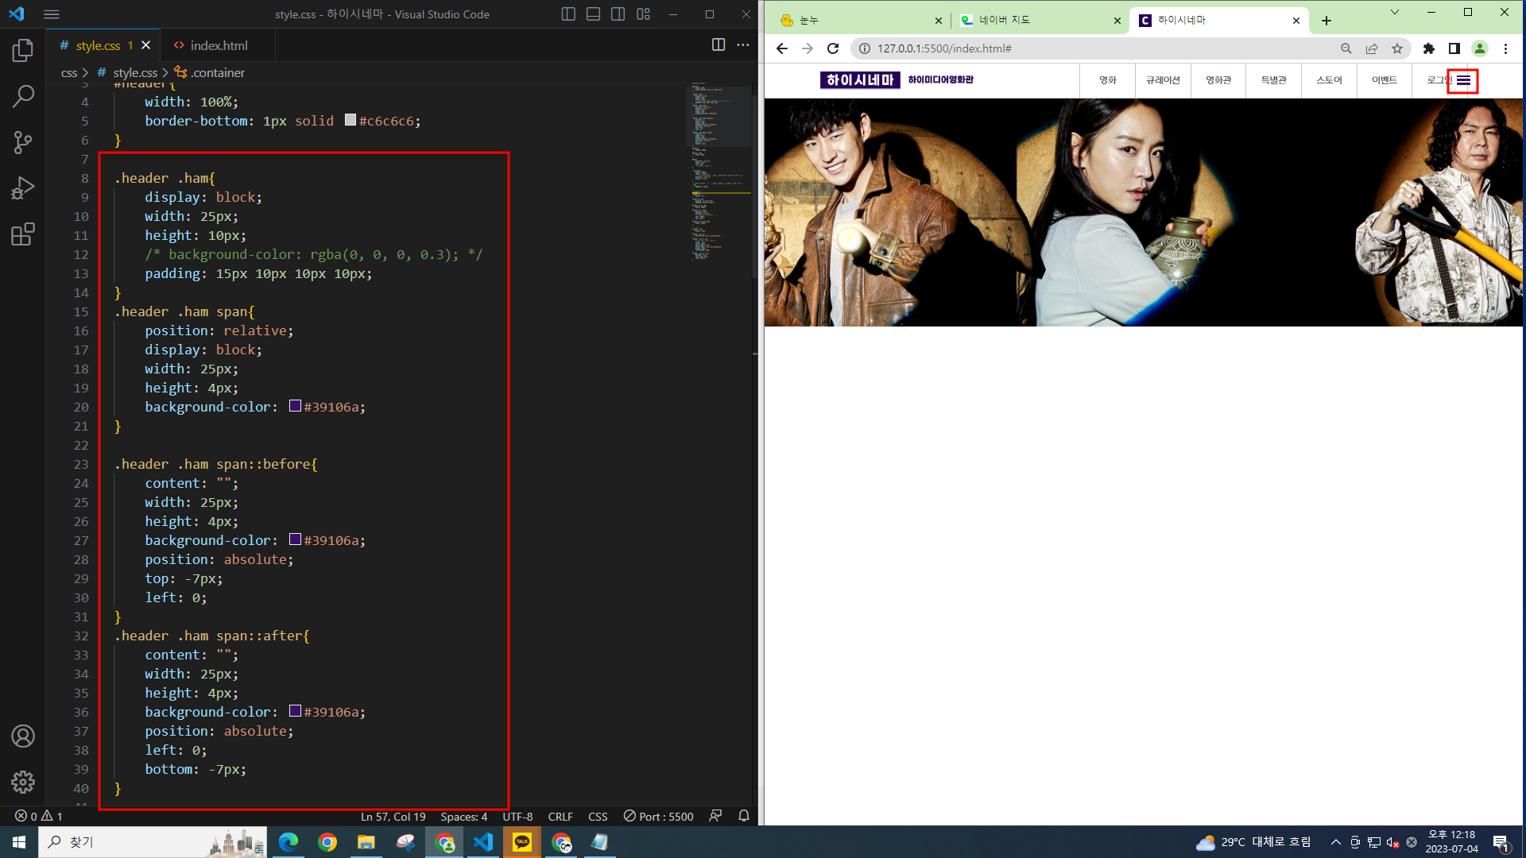
Task: Open the Extensions view
Action: pos(23,234)
